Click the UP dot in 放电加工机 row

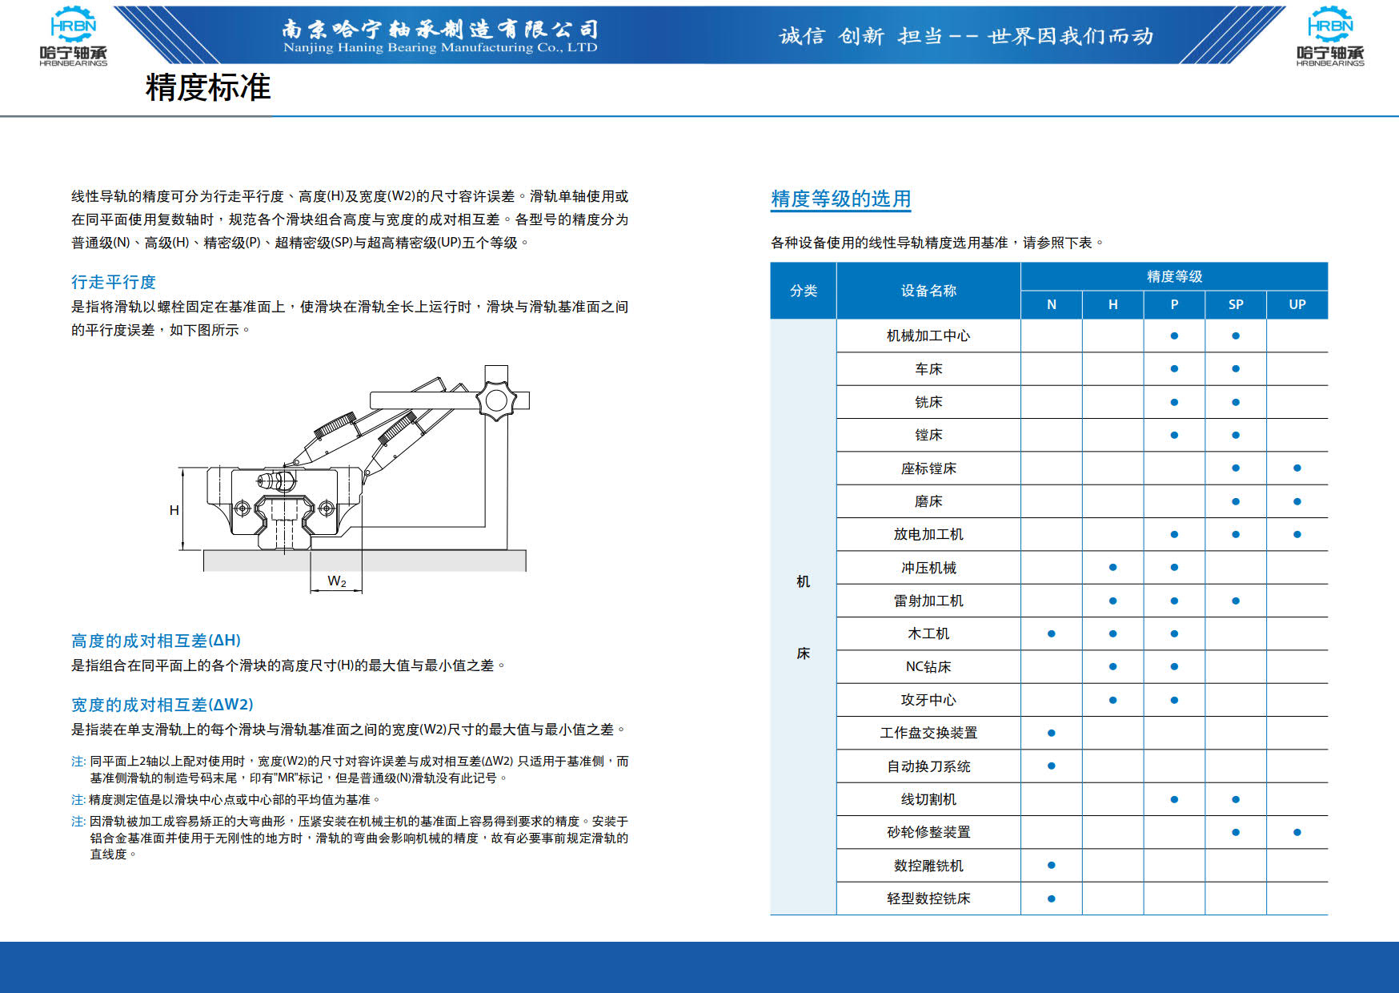(x=1297, y=534)
